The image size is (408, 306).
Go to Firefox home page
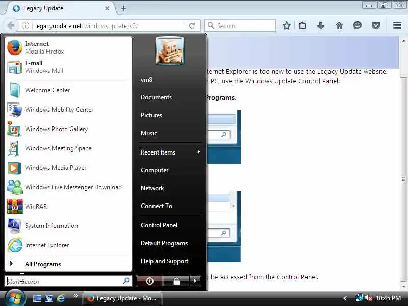pos(339,25)
